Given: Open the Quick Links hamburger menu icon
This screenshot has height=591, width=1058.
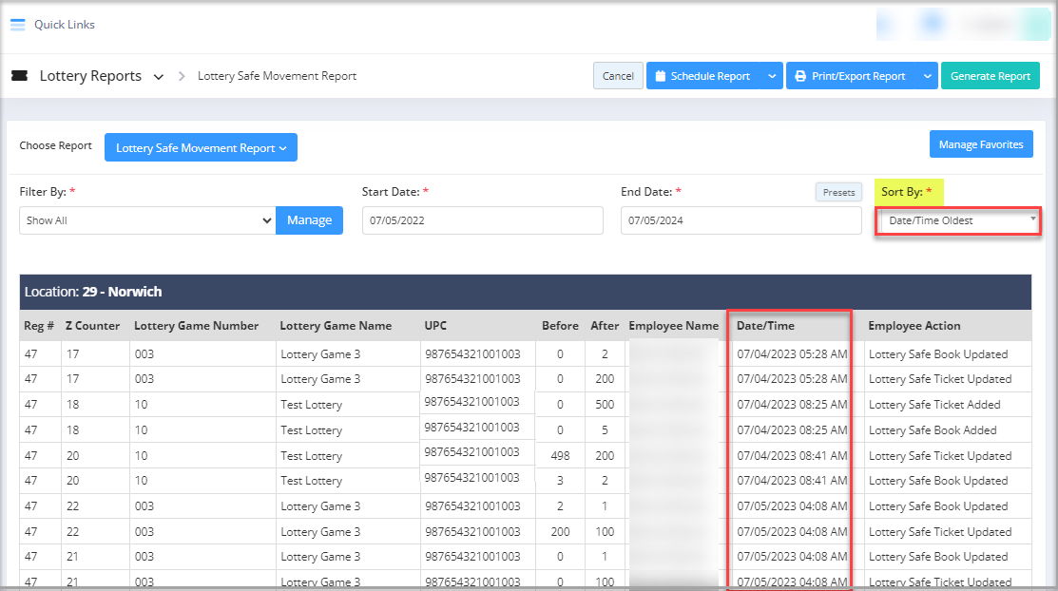Looking at the screenshot, I should [x=17, y=25].
